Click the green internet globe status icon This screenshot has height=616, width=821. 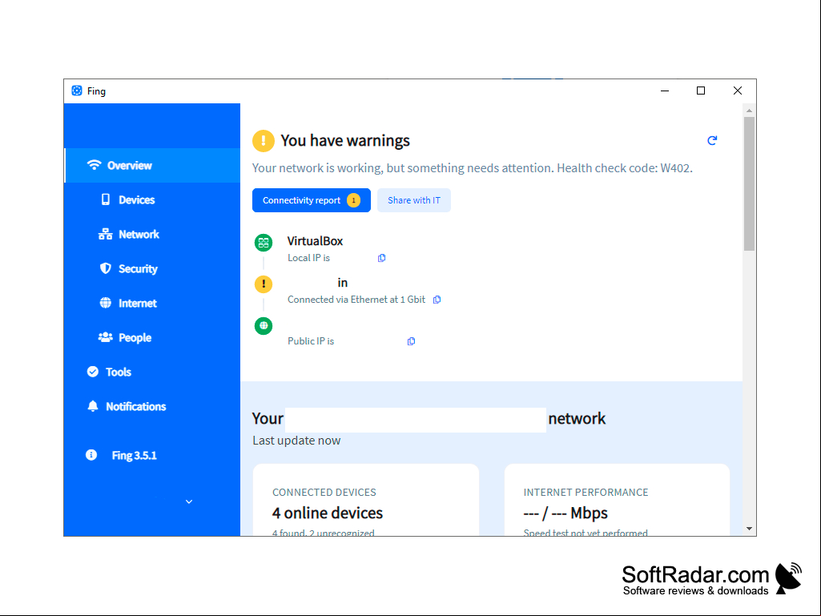point(264,326)
